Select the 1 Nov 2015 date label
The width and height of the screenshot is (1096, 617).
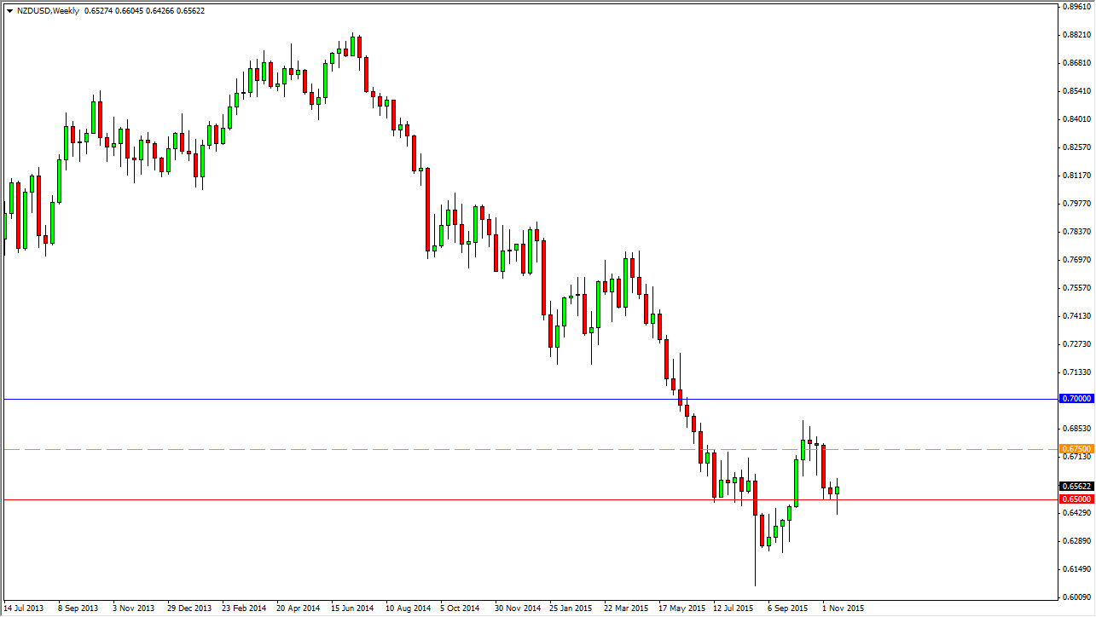coord(844,608)
